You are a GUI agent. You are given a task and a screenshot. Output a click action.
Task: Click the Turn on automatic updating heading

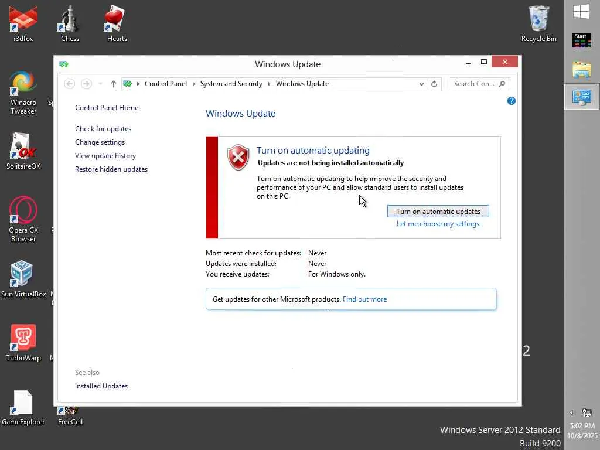click(x=313, y=151)
